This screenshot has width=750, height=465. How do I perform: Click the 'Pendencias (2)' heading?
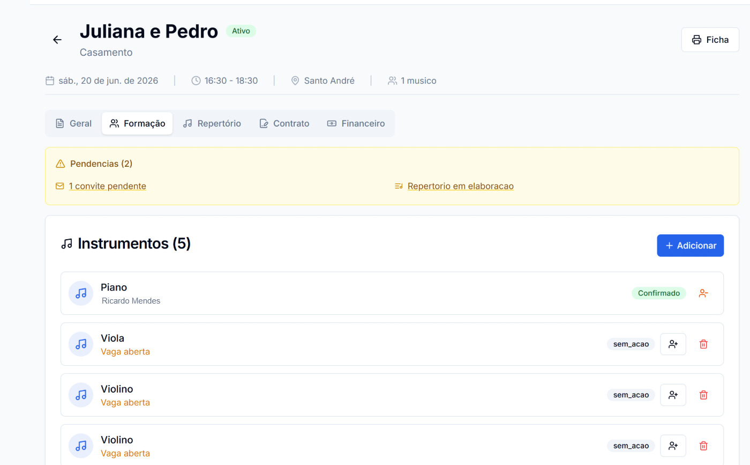pos(101,164)
